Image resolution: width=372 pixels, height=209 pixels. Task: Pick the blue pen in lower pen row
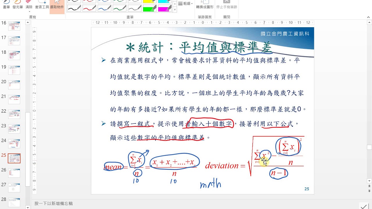(104, 8)
